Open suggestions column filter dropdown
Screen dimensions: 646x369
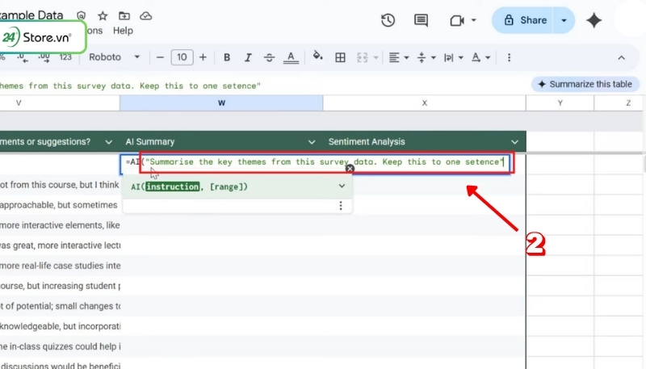coord(108,142)
